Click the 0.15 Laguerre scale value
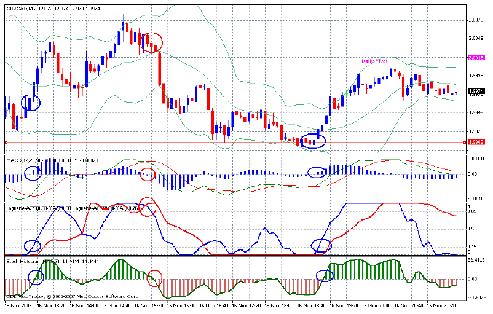This screenshot has width=493, height=314. pos(472,247)
